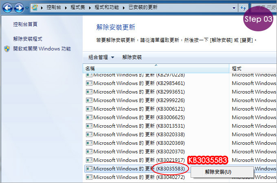Open 開啟或關閉 Windows 功能 link

42,49
